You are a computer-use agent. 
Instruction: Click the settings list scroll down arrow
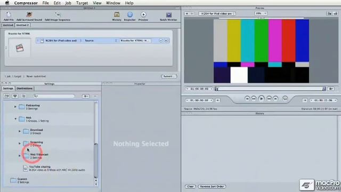96,184
